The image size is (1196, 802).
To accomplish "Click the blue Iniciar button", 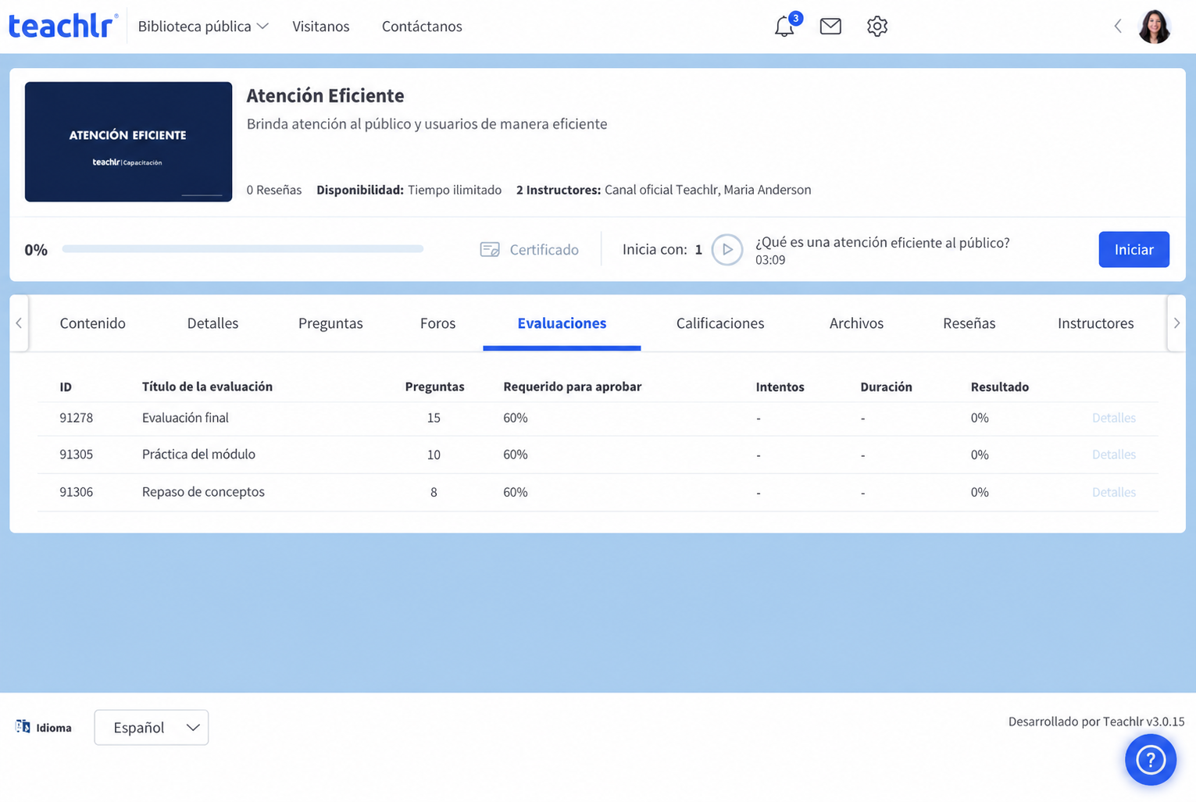I will pos(1134,250).
